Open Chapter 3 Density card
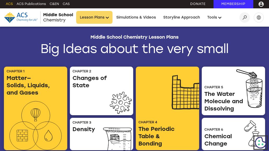This screenshot has width=269, height=151. pyautogui.click(x=84, y=129)
